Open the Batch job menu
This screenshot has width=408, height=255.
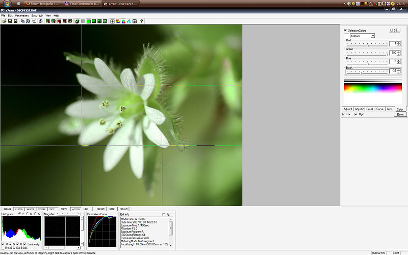[x=37, y=16]
